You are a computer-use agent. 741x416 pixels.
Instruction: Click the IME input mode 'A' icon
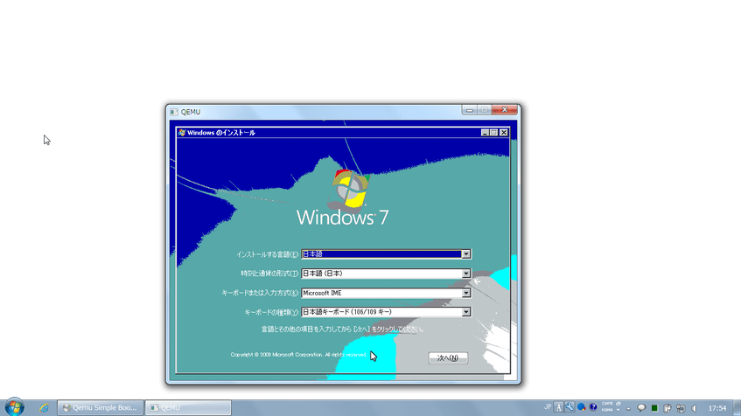coord(558,407)
